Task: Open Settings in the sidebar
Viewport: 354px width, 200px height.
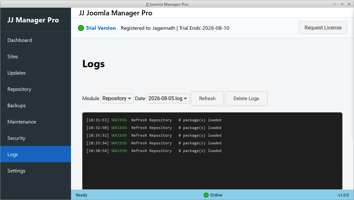Action: (x=35, y=171)
